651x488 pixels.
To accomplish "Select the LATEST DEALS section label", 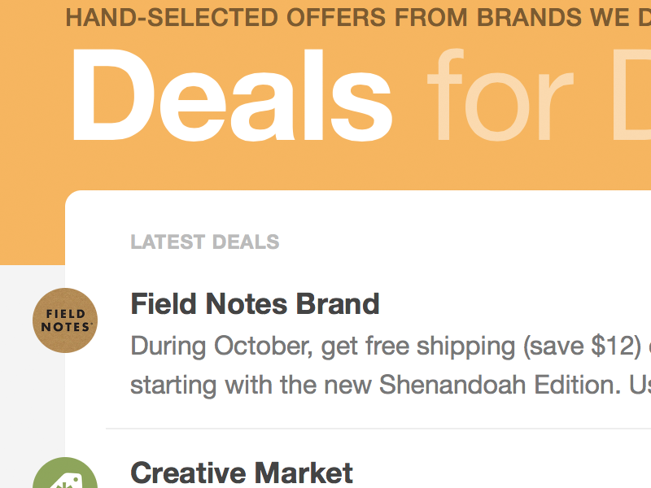I will tap(204, 242).
